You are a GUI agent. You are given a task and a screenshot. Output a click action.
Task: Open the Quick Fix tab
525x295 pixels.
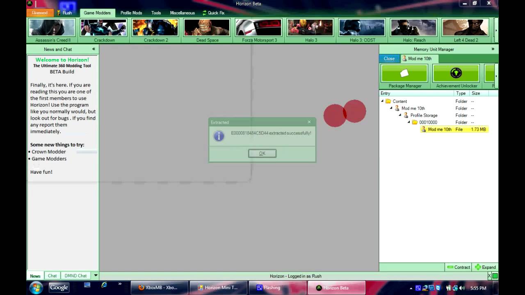tap(213, 13)
